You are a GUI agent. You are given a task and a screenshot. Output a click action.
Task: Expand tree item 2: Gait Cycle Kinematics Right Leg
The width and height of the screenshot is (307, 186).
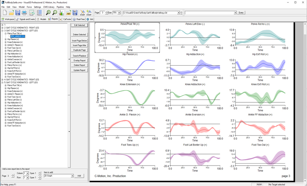(2, 28)
